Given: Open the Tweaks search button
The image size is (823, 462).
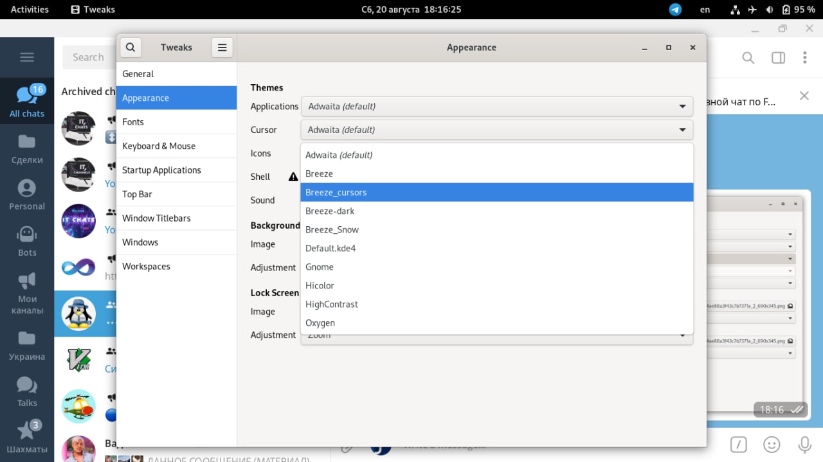Looking at the screenshot, I should coord(131,47).
